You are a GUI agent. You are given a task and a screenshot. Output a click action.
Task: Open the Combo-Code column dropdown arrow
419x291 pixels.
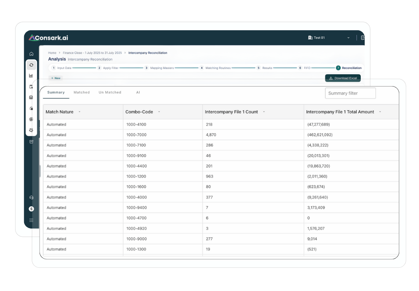pos(159,112)
